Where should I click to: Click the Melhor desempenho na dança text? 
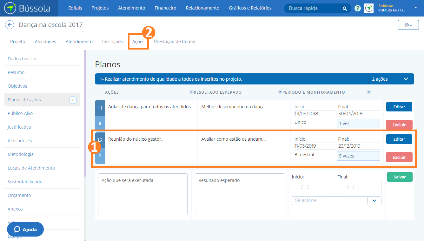click(233, 107)
